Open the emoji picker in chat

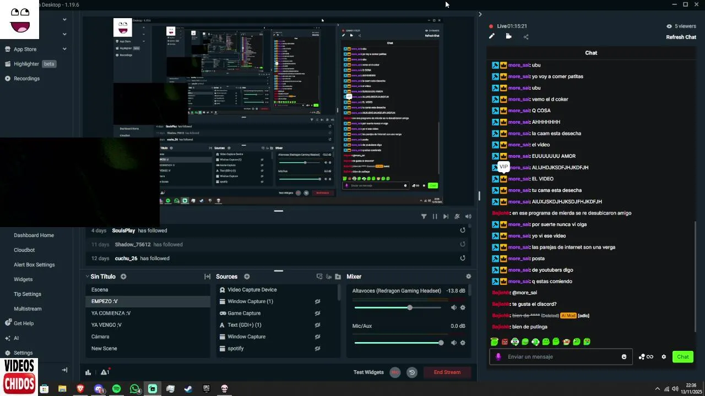(624, 357)
